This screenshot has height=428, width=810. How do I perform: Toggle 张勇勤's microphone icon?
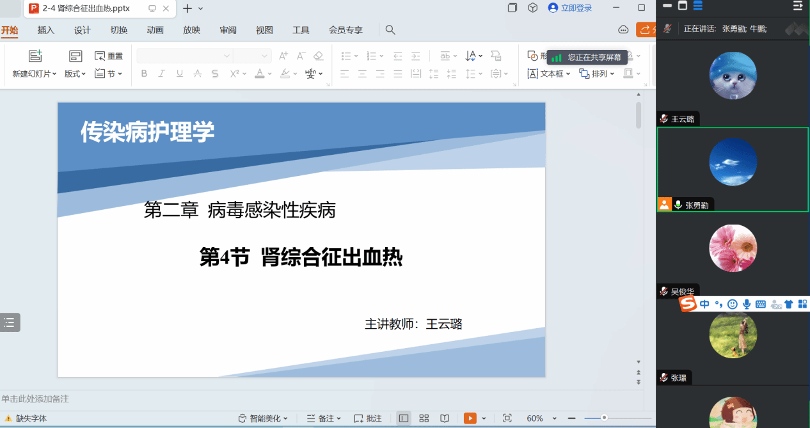[x=678, y=205]
